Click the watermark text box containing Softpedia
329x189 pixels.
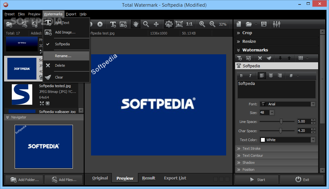[277, 89]
